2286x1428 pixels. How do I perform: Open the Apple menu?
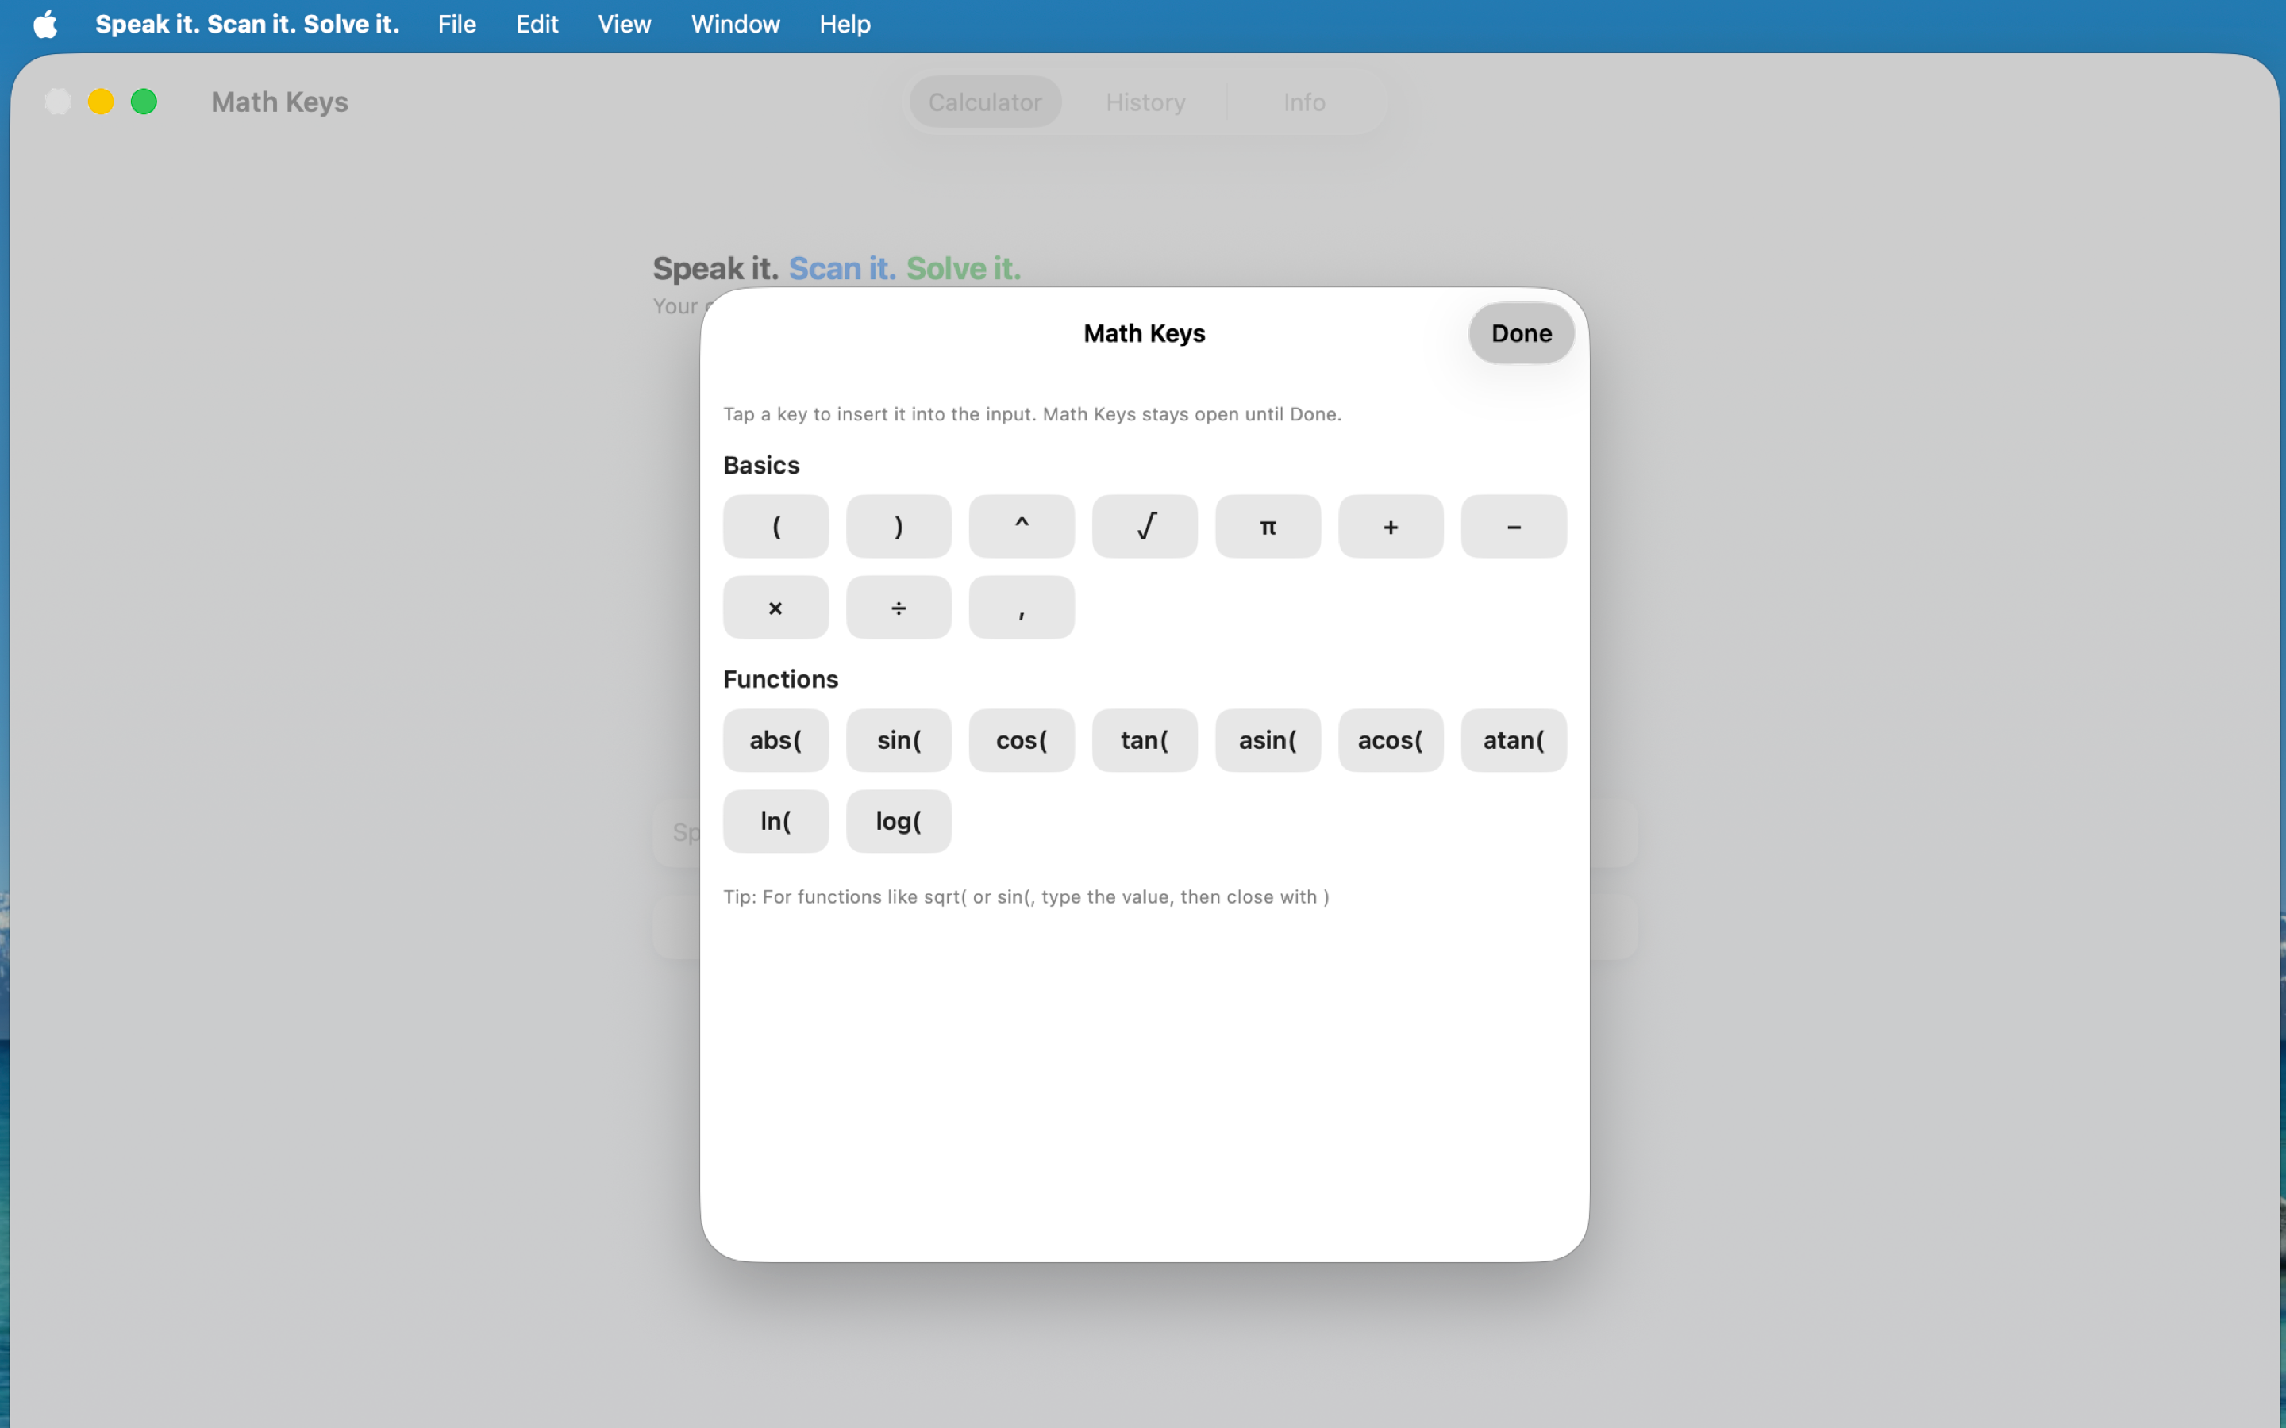pos(45,25)
